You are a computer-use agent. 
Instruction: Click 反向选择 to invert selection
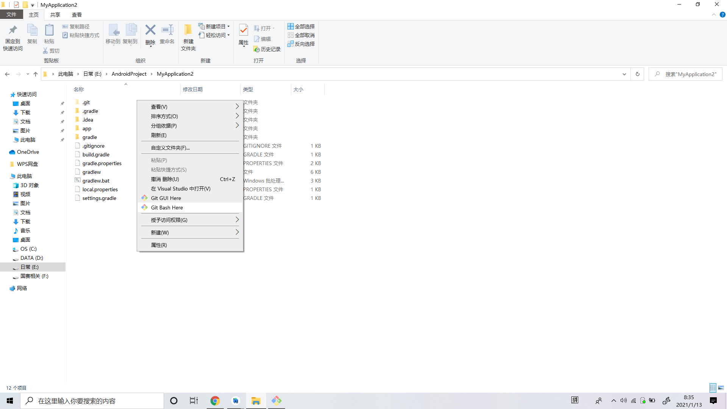301,44
